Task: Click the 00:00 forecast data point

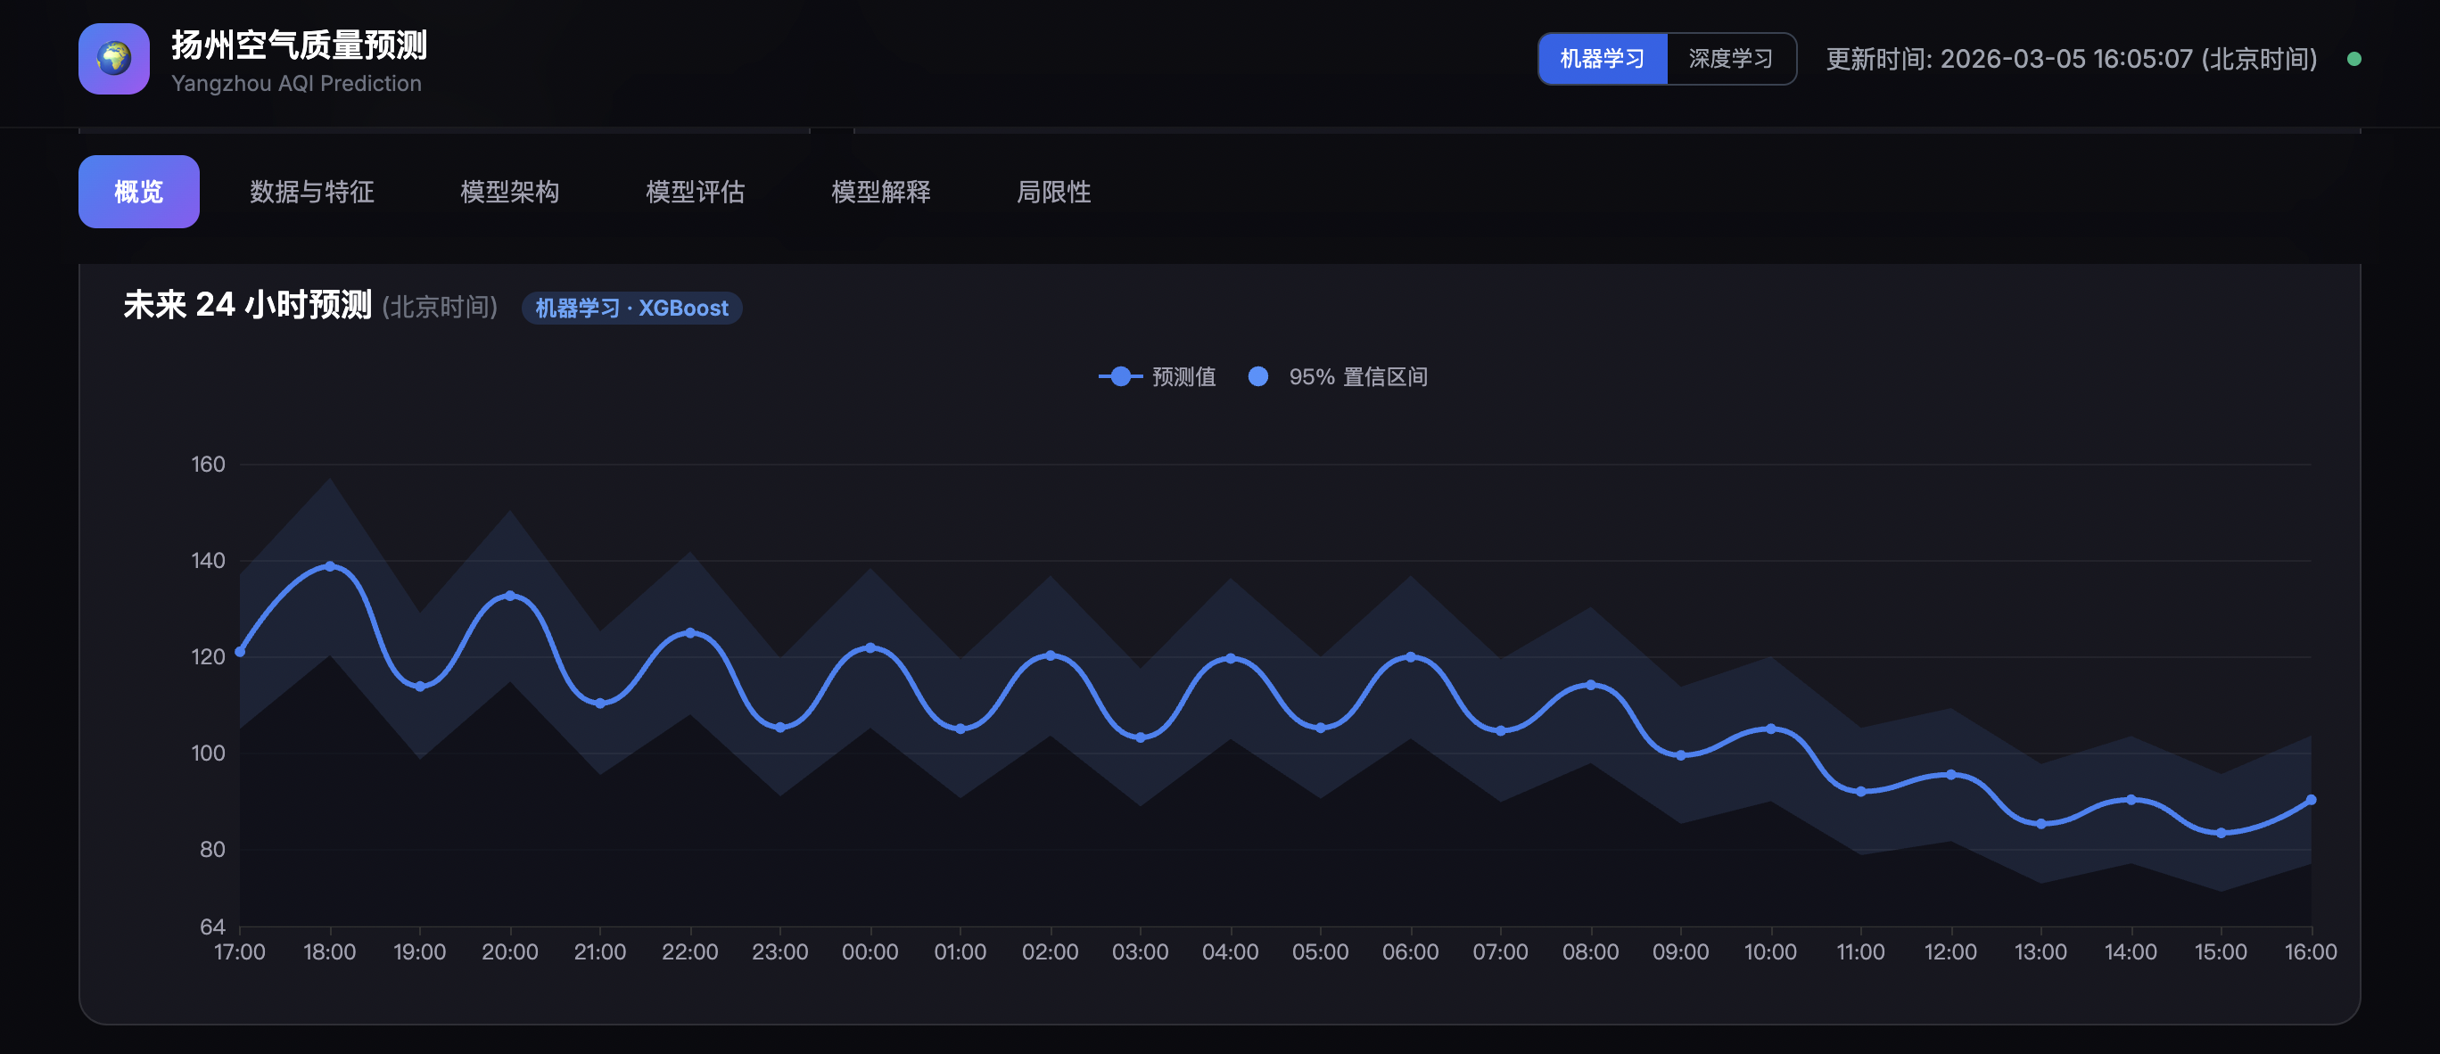Action: [870, 647]
